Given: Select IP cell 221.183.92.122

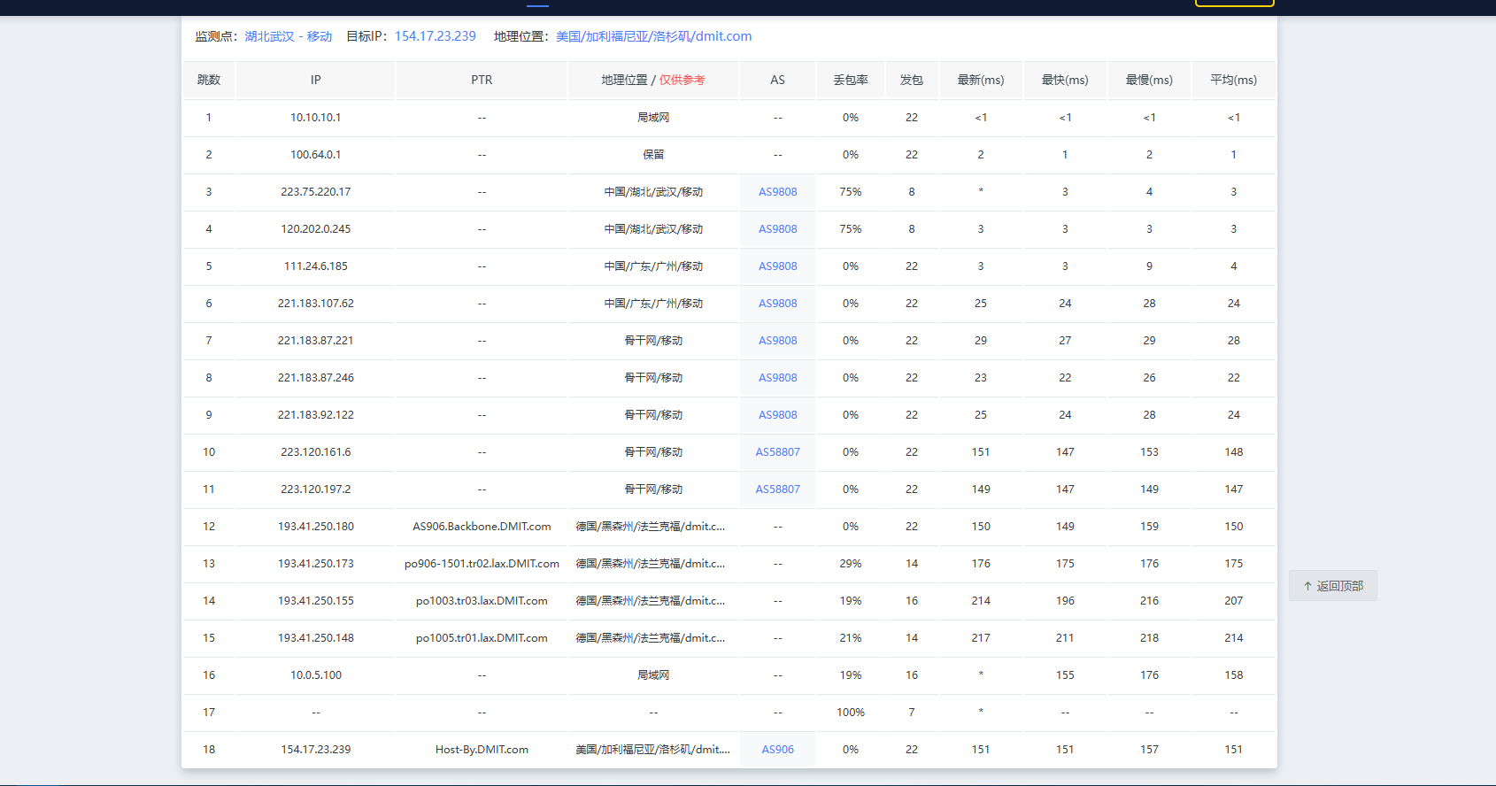Looking at the screenshot, I should tap(316, 415).
